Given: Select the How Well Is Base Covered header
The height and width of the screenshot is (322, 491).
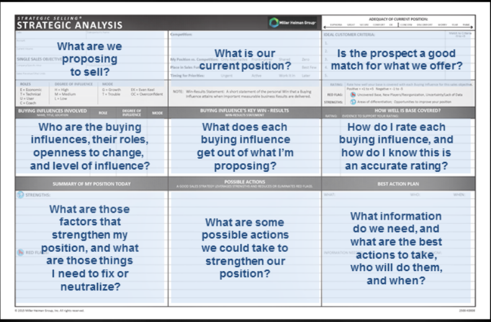Looking at the screenshot, I should [x=399, y=111].
